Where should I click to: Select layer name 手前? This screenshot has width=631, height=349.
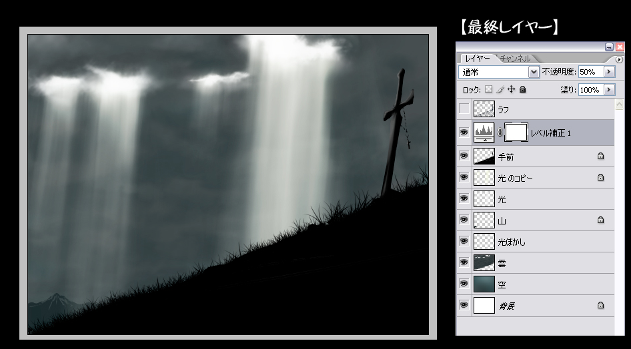click(x=506, y=157)
